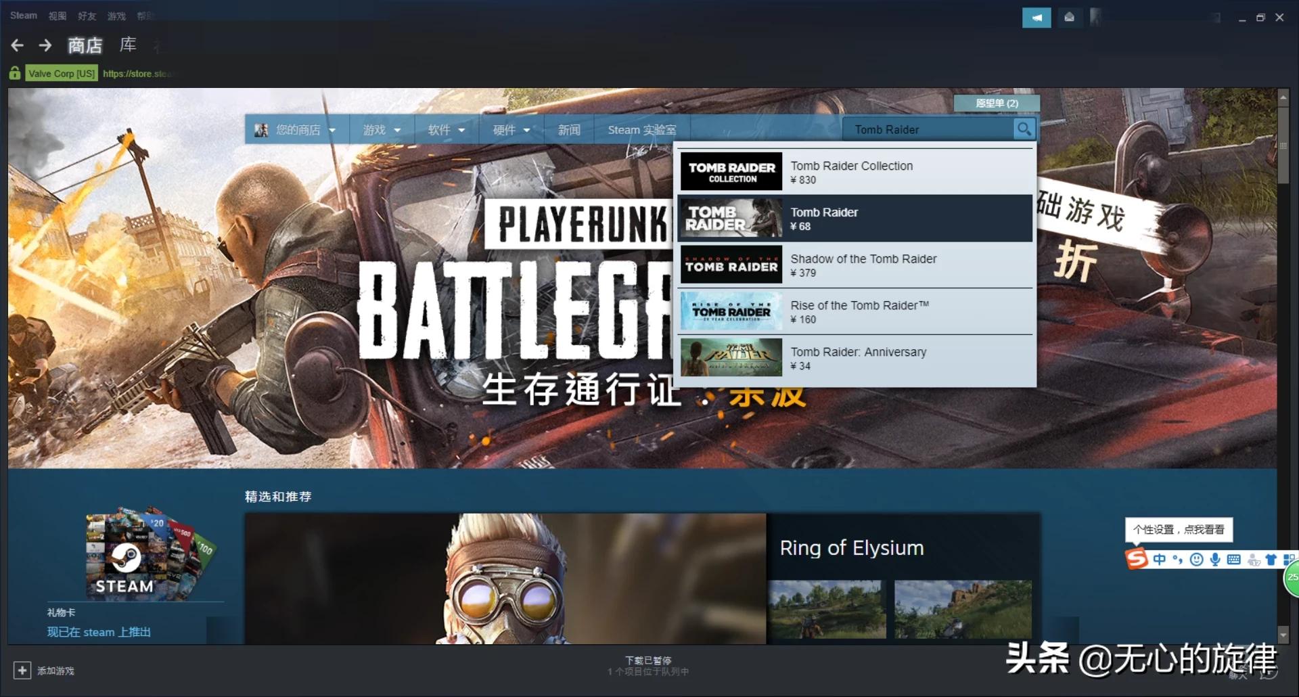View second Ring of Elysium screenshot
Image resolution: width=1299 pixels, height=697 pixels.
963,609
